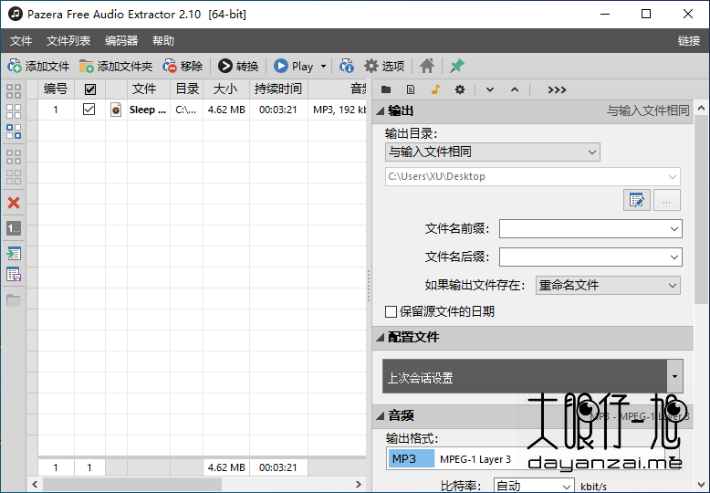Switch to the gear settings panel icon
The image size is (710, 493).
coord(460,89)
